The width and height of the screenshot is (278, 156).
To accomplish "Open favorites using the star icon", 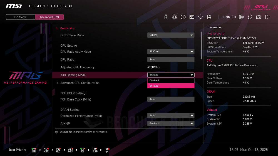I will 200,17.
